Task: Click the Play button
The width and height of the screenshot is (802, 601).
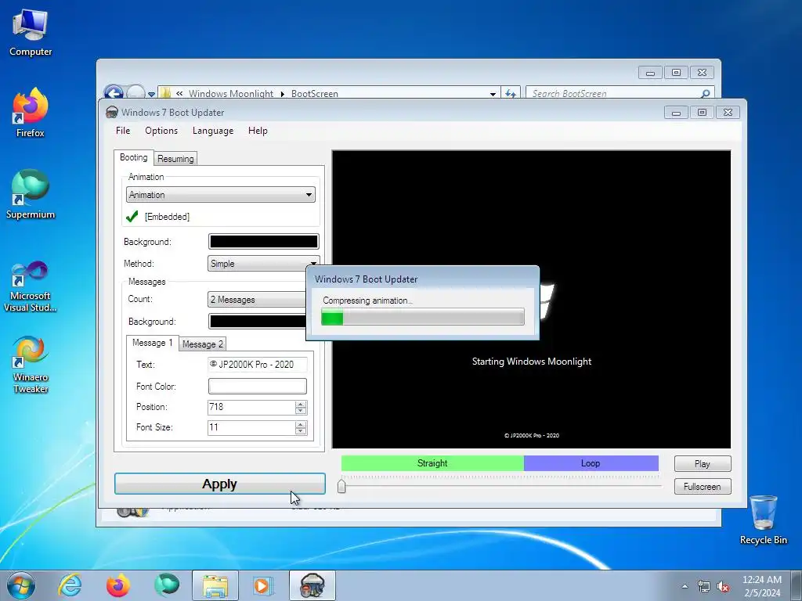Action: (703, 463)
